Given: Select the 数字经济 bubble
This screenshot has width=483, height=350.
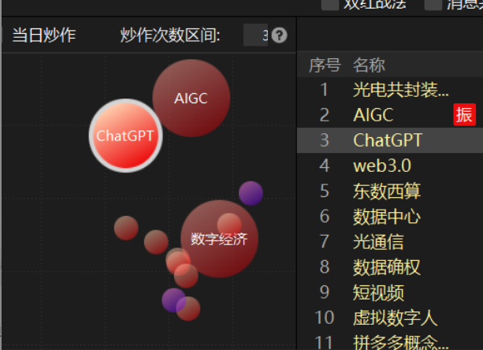Looking at the screenshot, I should tap(219, 239).
